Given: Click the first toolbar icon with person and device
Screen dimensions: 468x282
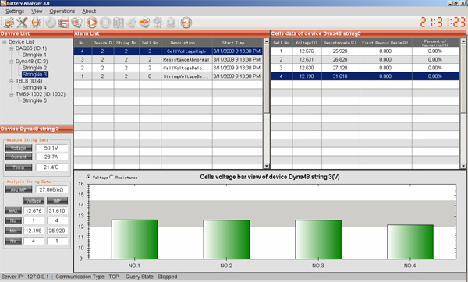Looking at the screenshot, I should coord(9,23).
